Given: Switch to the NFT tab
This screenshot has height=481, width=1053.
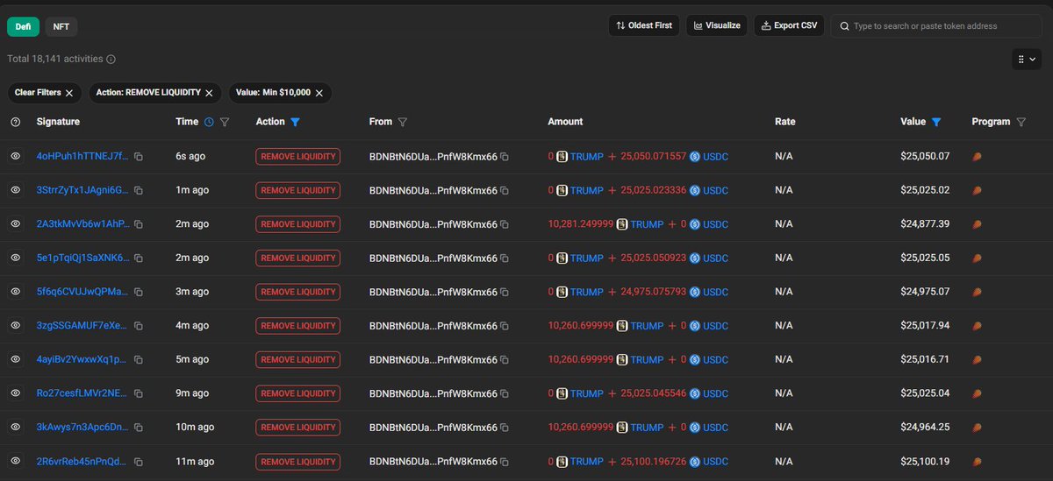Looking at the screenshot, I should 61,27.
